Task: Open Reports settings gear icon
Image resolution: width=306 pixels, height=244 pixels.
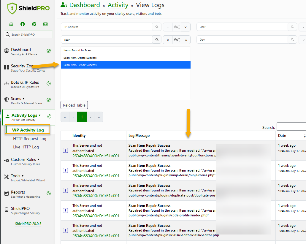Action: pyautogui.click(x=49, y=194)
